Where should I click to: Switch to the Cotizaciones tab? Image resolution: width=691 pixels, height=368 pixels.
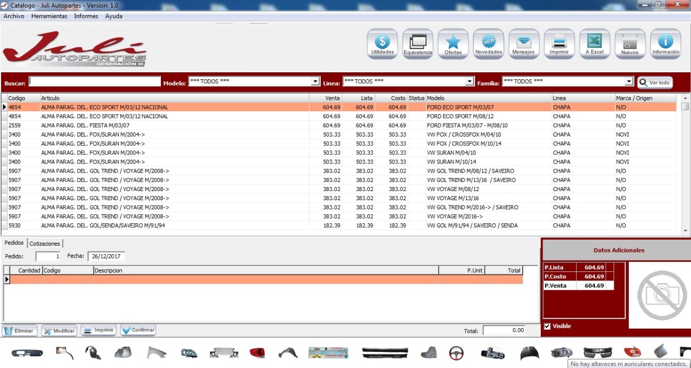click(x=45, y=243)
